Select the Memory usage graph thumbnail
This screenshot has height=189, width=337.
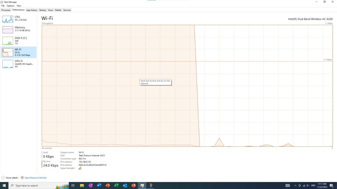tap(8, 30)
